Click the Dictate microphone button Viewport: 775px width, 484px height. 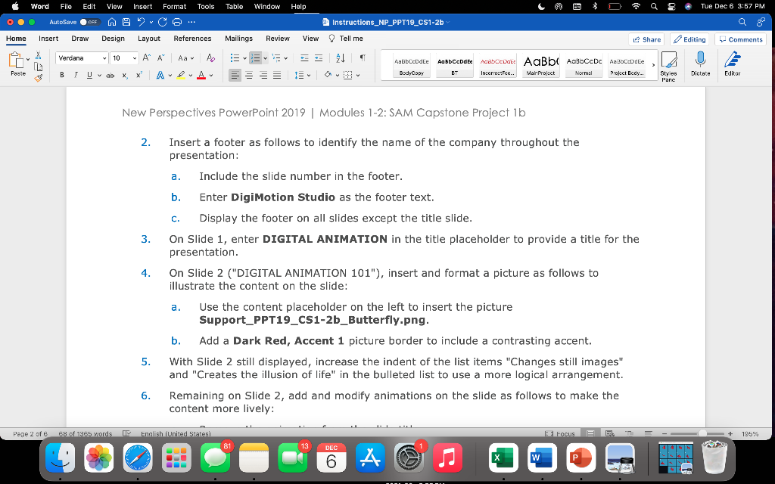click(x=700, y=64)
